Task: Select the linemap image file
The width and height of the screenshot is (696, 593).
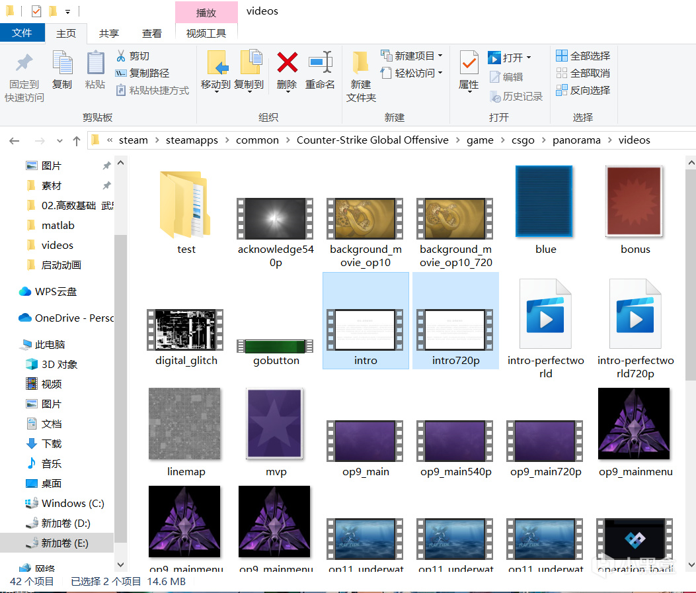Action: (186, 432)
